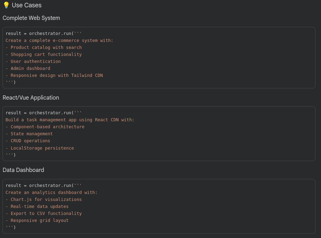Select the User authentication bullet
The image size is (321, 238).
[x=33, y=61]
